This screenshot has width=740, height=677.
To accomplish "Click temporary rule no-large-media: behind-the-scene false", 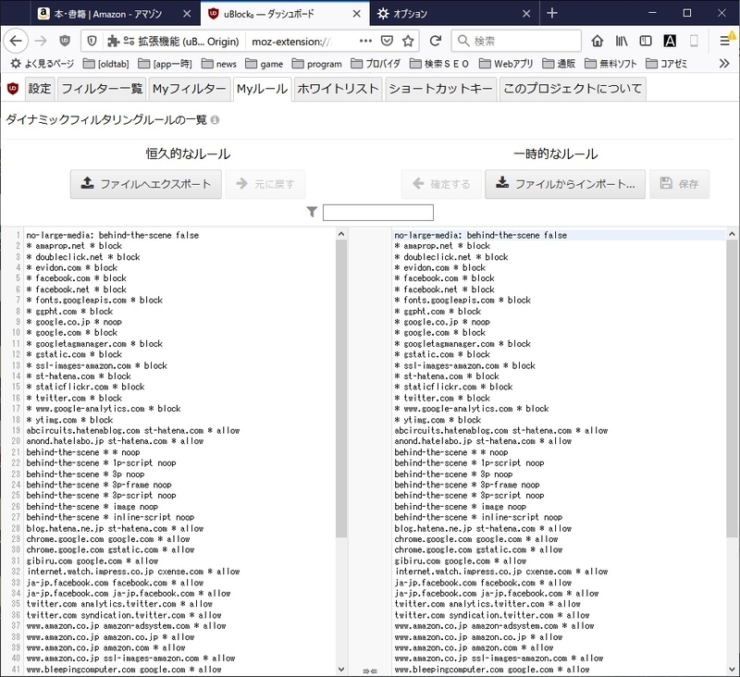I will tap(480, 235).
